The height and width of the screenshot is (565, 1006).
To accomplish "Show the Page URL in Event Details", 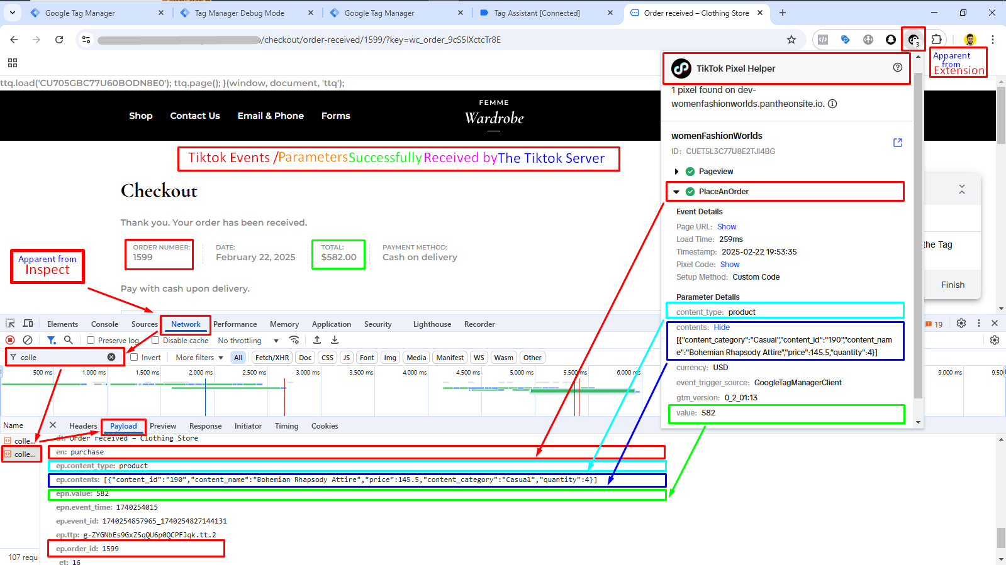I will coord(727,227).
